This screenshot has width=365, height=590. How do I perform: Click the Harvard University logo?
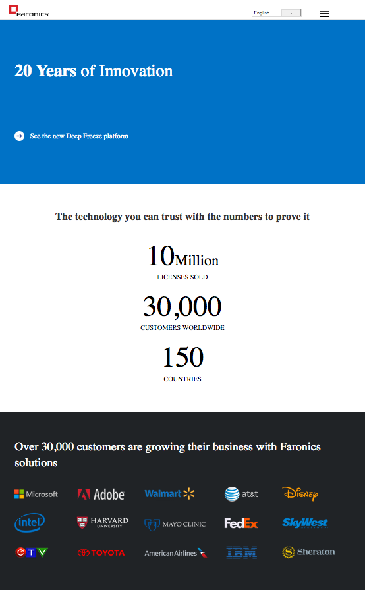pos(102,523)
